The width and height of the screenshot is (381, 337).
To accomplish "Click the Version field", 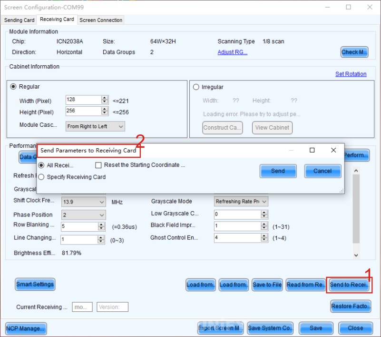I will 112,307.
